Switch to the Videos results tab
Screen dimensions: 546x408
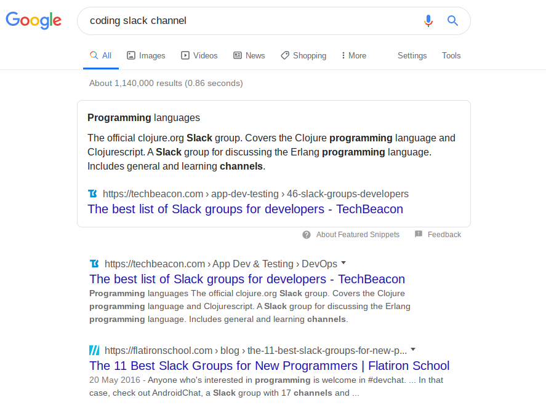click(x=199, y=55)
